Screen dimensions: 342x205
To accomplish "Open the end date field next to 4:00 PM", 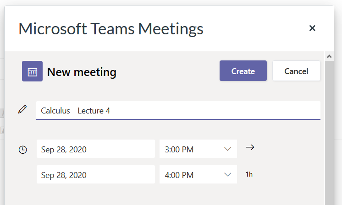I will [96, 174].
